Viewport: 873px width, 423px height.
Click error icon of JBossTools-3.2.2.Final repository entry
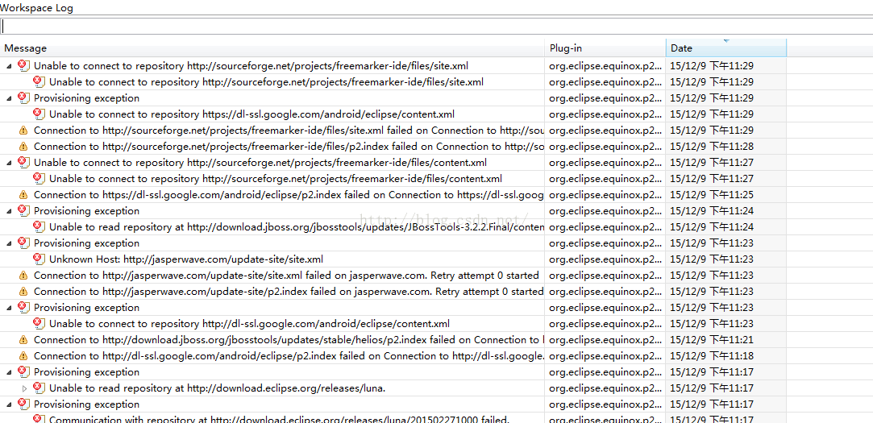pyautogui.click(x=39, y=226)
